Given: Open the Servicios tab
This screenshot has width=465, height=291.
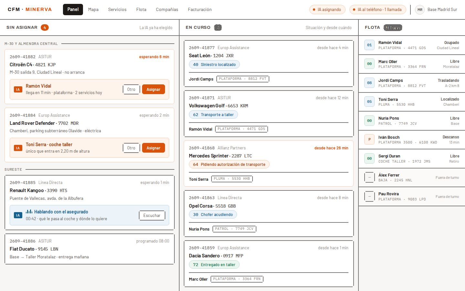Looking at the screenshot, I should tap(117, 9).
